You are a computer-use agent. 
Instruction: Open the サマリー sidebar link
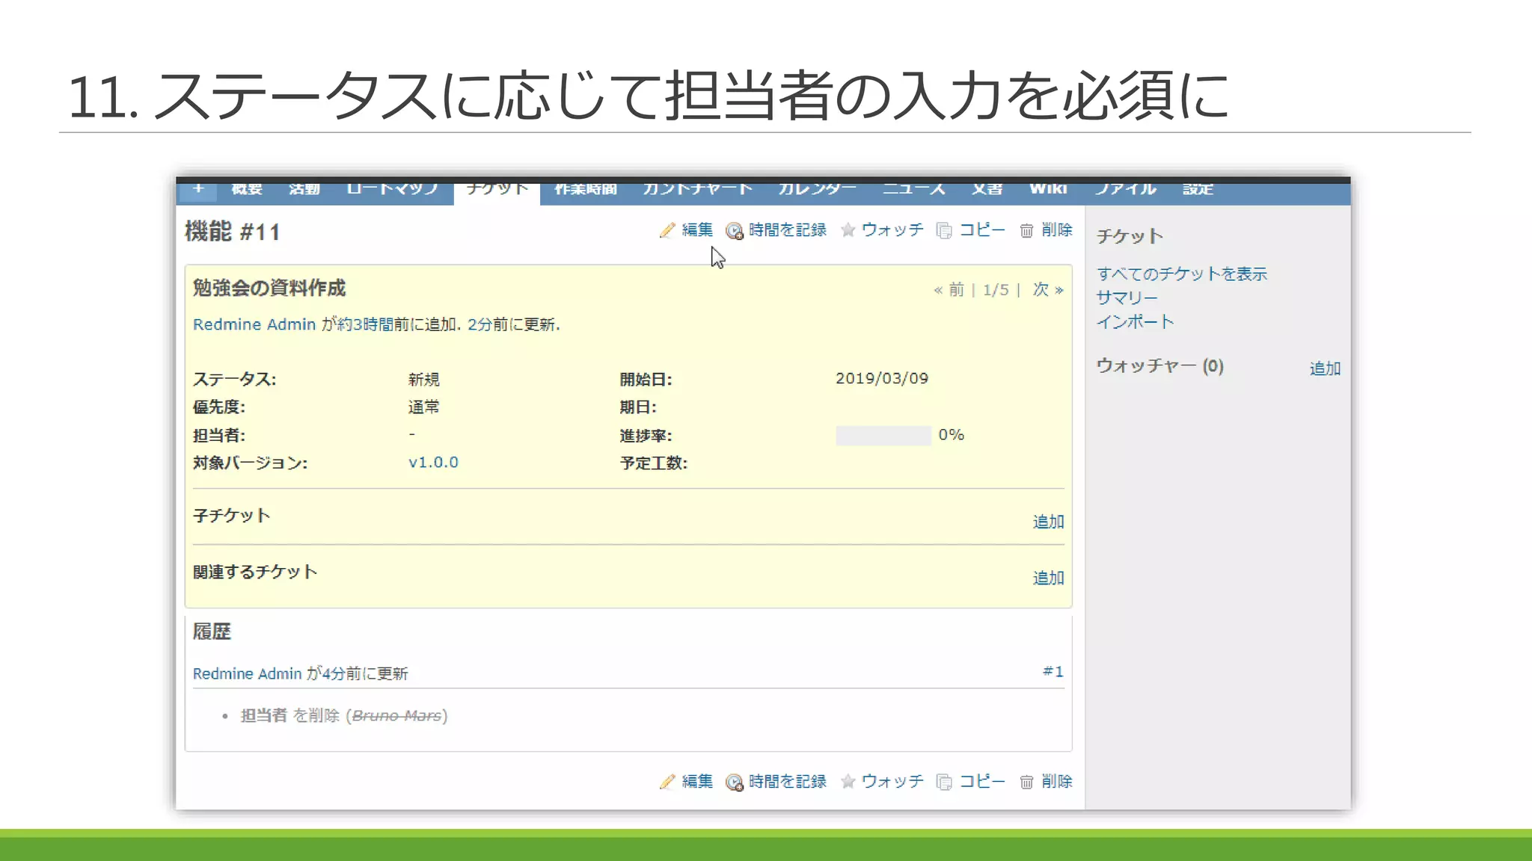(x=1127, y=298)
